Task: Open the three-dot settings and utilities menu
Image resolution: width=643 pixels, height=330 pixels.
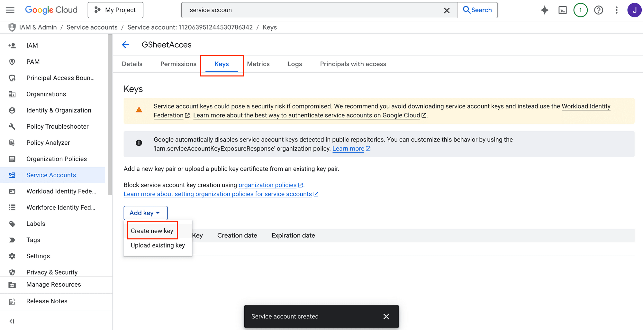Action: tap(617, 10)
